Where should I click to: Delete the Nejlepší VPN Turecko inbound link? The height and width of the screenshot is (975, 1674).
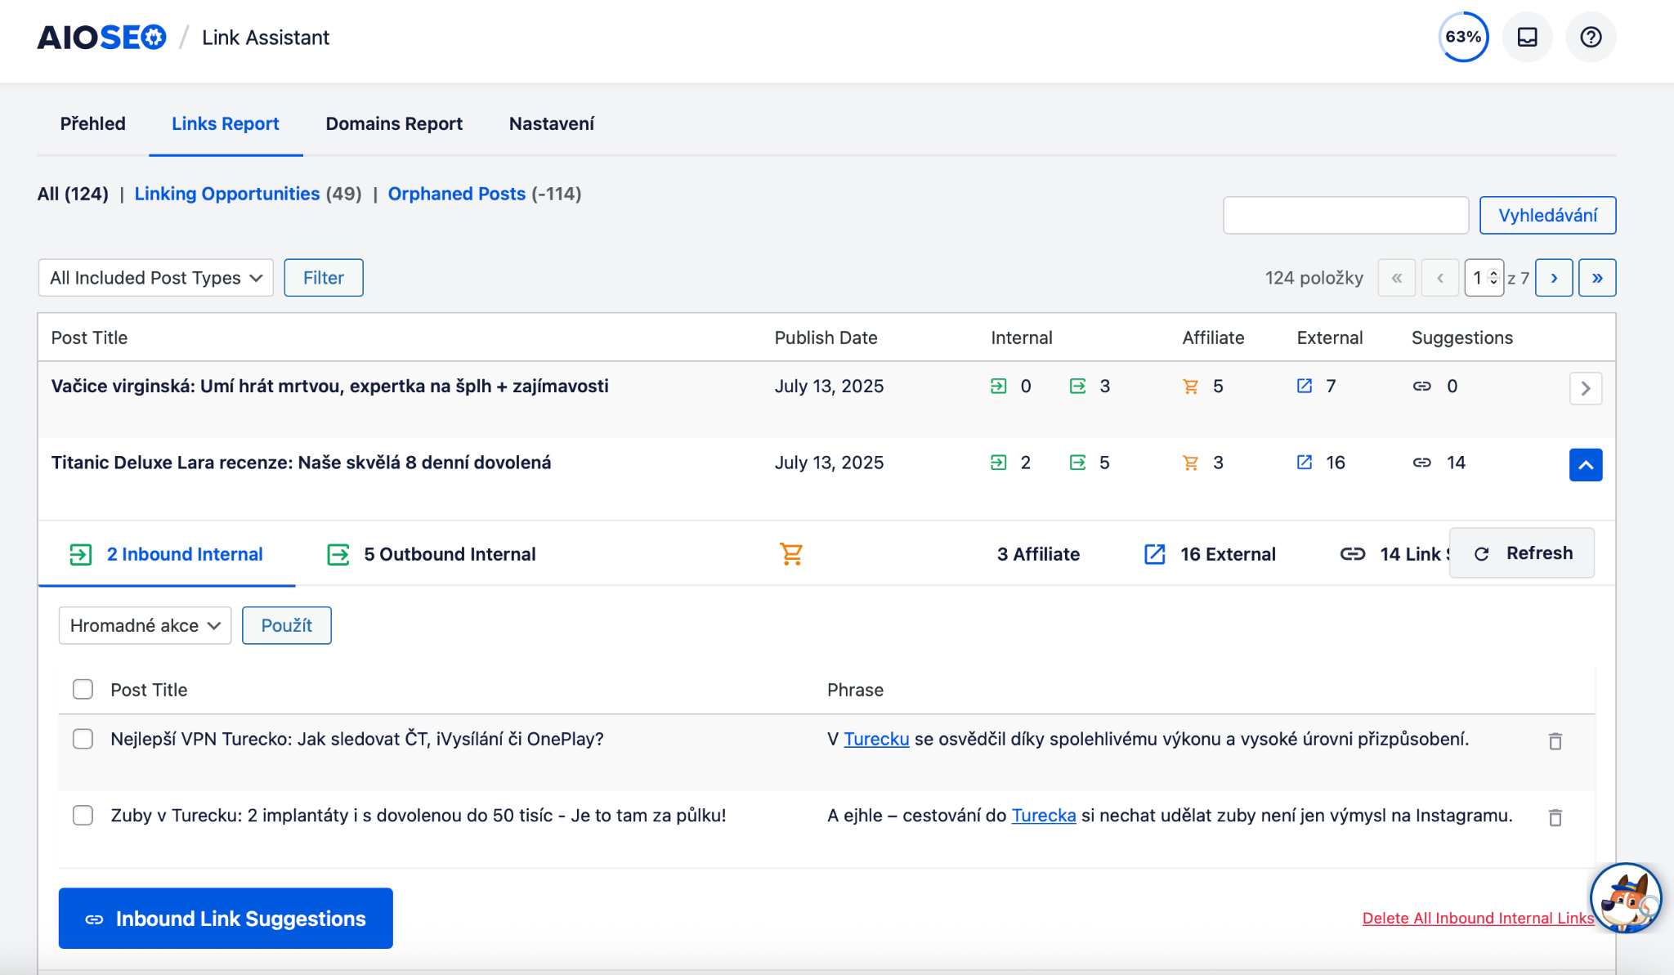[1555, 741]
